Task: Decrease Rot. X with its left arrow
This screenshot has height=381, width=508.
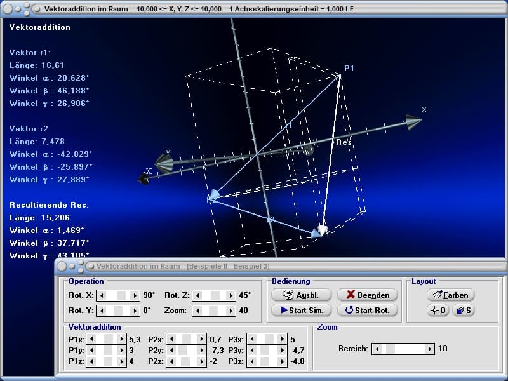Action: [x=102, y=295]
